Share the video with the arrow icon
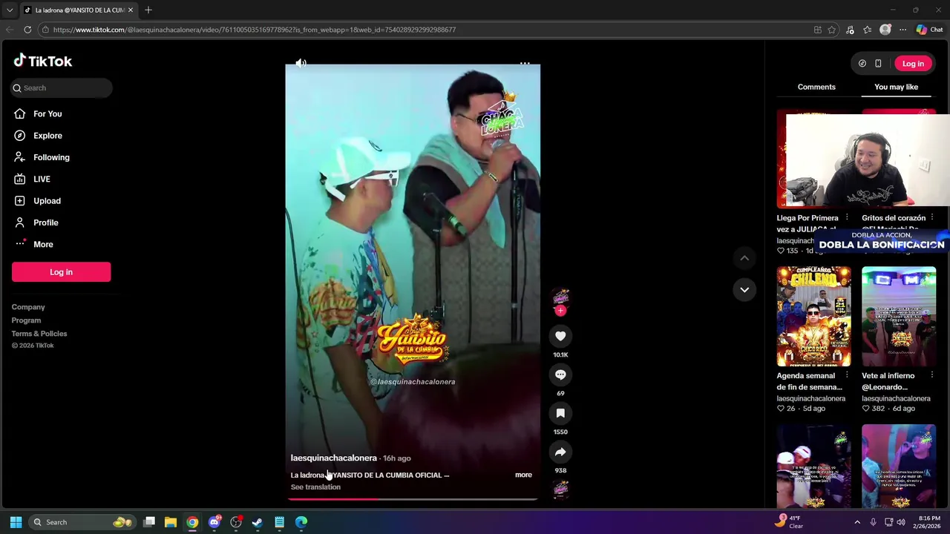Viewport: 950px width, 534px height. point(560,452)
